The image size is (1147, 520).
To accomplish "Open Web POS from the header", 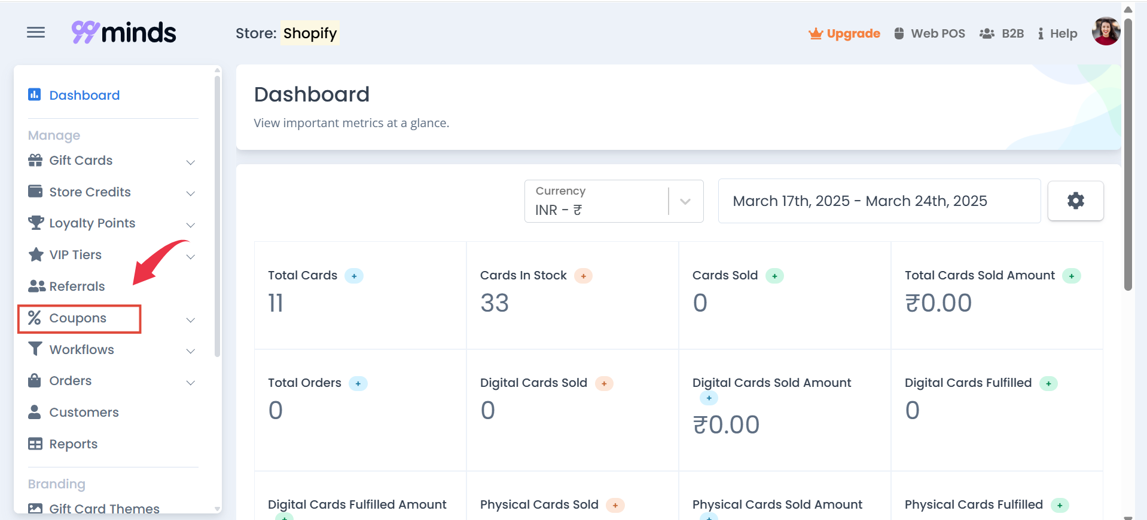I will click(930, 33).
